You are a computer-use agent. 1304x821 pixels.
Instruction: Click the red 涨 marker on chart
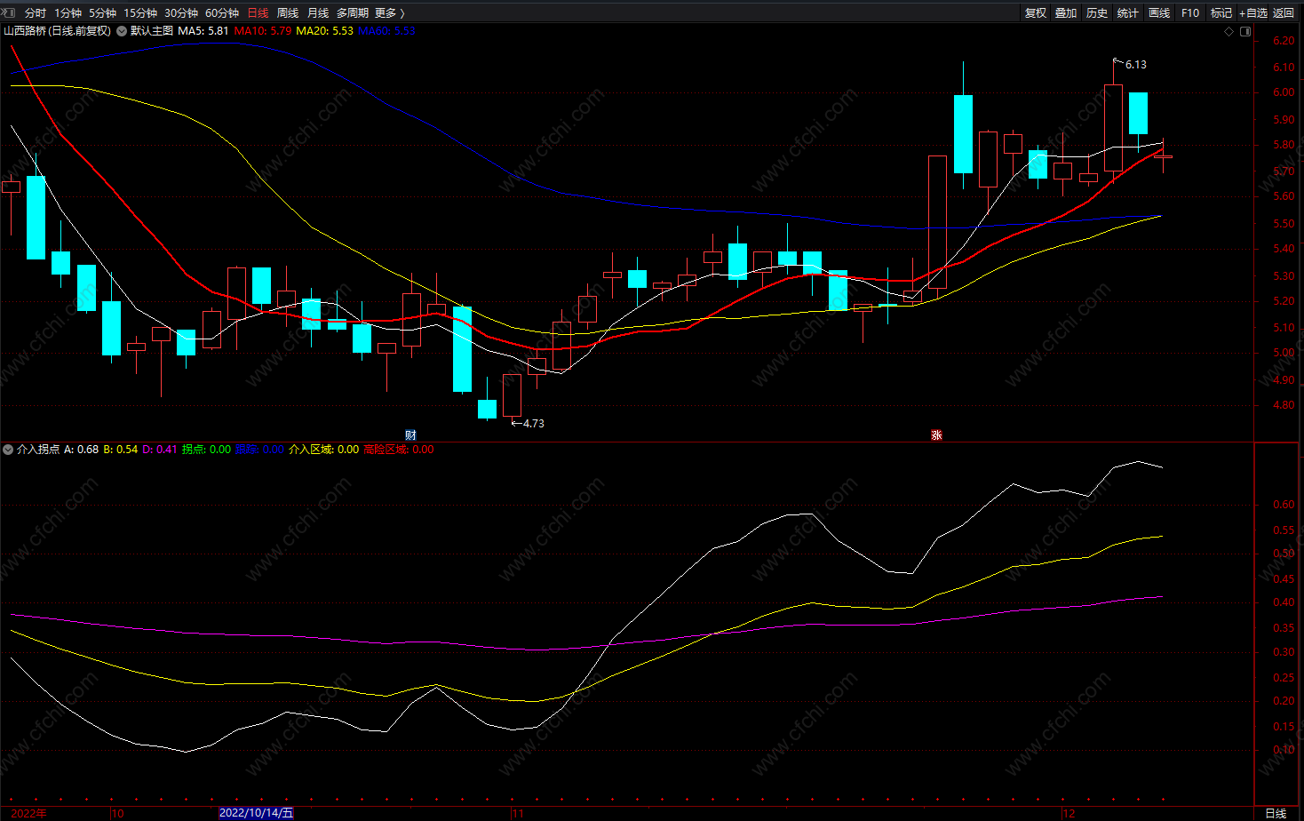tap(936, 434)
